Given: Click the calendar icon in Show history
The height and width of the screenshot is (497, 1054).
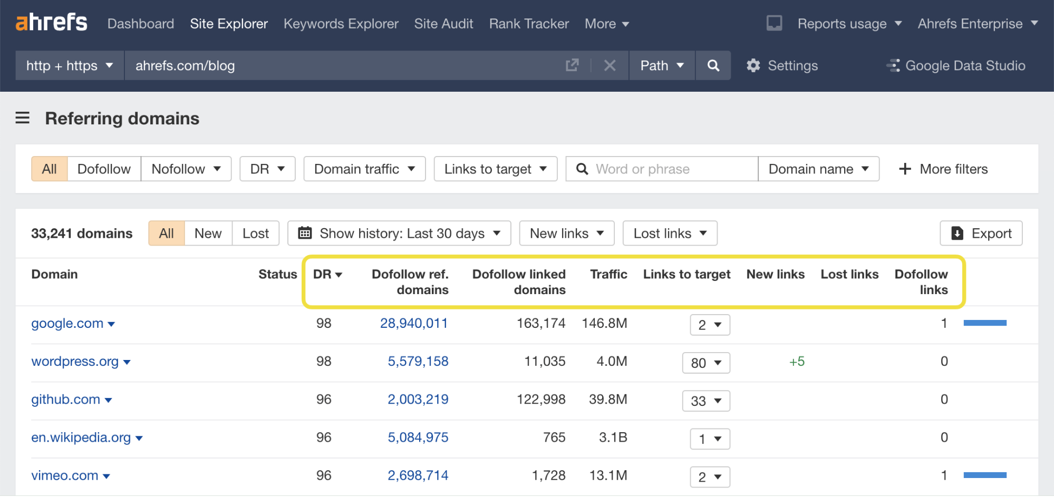Looking at the screenshot, I should 305,233.
